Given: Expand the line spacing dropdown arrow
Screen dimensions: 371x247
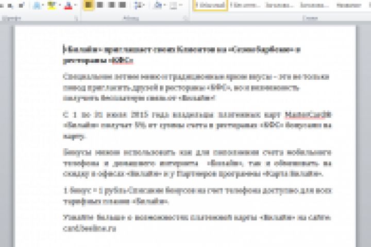Looking at the screenshot, I should pyautogui.click(x=144, y=5).
